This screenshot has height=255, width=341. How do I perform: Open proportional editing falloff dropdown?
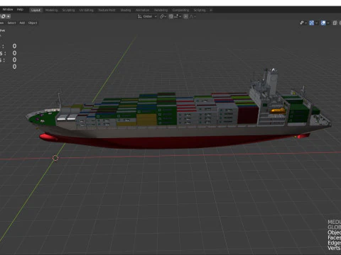point(193,16)
